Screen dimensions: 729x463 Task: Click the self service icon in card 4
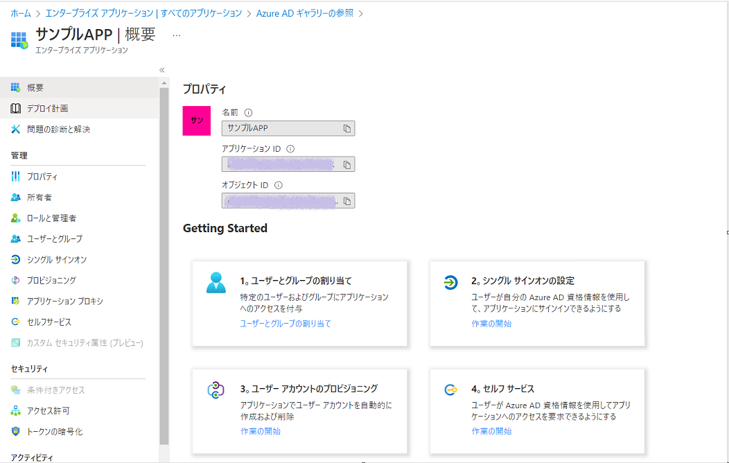[x=450, y=390]
